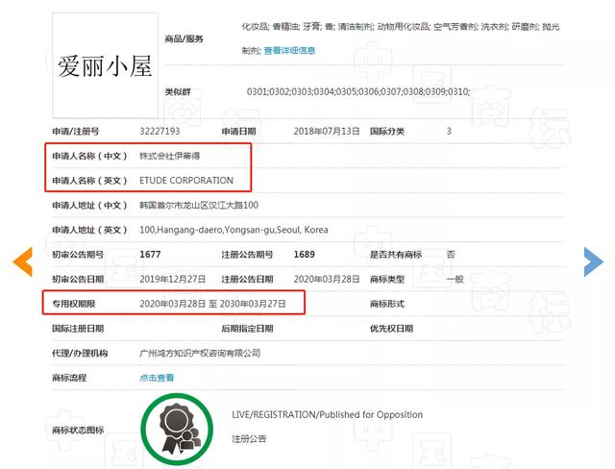Select applicant name ETUDE CORPORATION
The height and width of the screenshot is (469, 615).
tap(186, 181)
